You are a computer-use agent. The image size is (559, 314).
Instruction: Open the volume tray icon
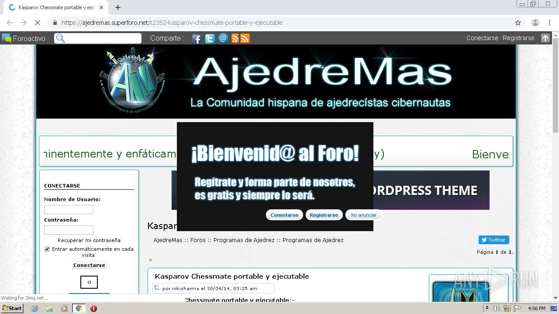(x=497, y=308)
